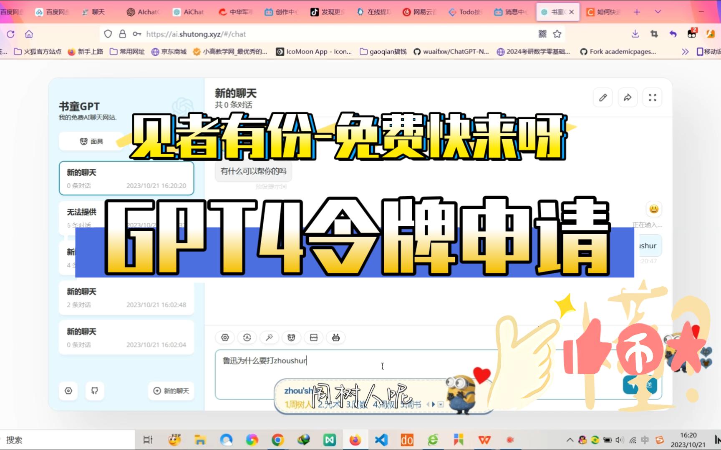Go to next IME candidate page arrow

tap(434, 404)
